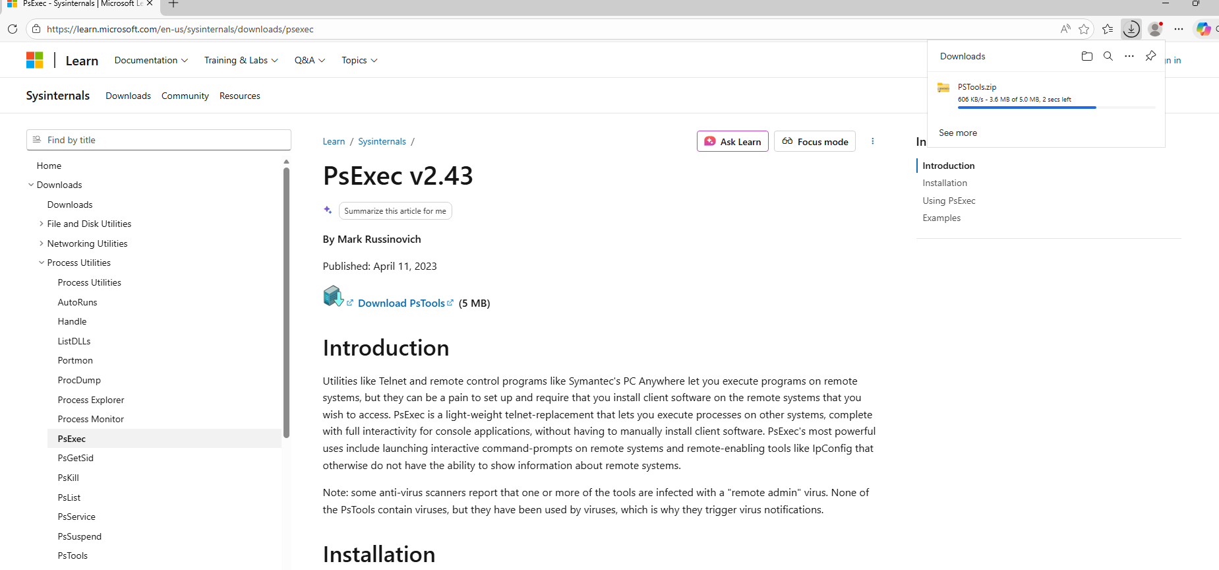Image resolution: width=1219 pixels, height=570 pixels.
Task: Open more options in Downloads panel
Action: (x=1129, y=56)
